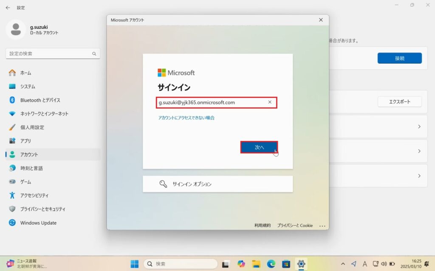Open サインイン オプション
This screenshot has height=271, width=435.
coord(218,184)
